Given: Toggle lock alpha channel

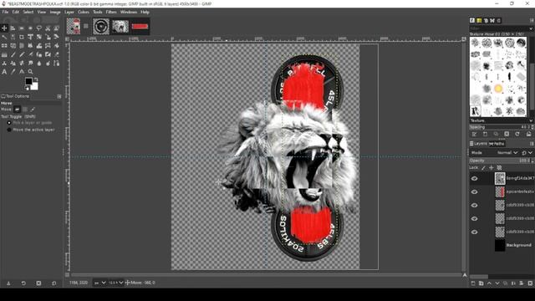Looking at the screenshot, I should (x=499, y=167).
